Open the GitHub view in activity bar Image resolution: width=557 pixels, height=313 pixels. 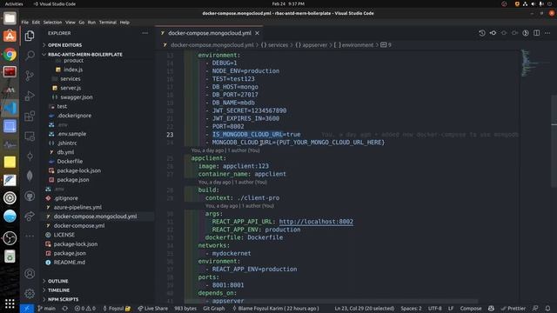(30, 196)
